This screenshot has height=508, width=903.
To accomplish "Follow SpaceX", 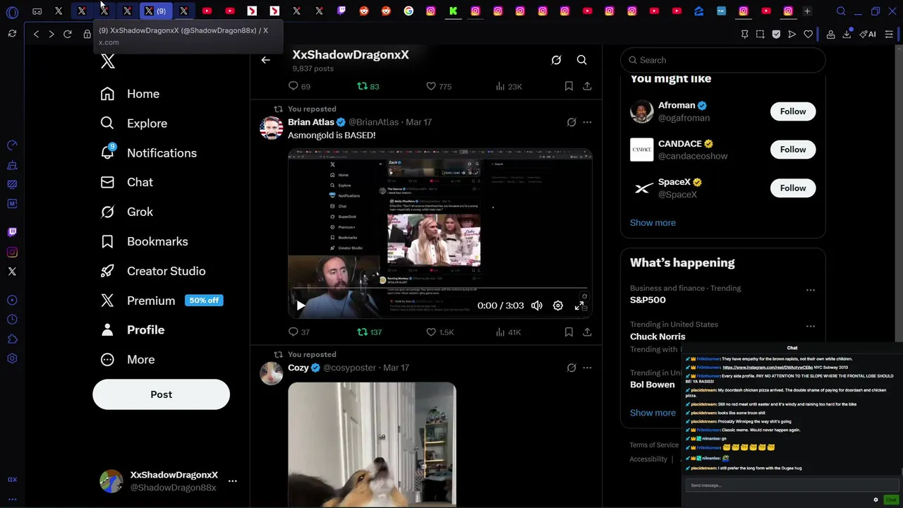I will coord(793,188).
